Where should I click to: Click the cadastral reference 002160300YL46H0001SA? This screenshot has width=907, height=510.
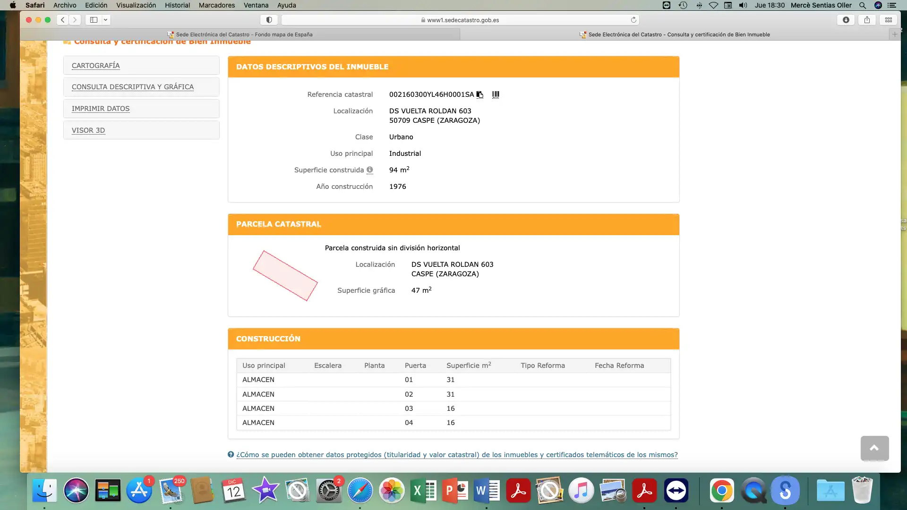click(x=431, y=94)
